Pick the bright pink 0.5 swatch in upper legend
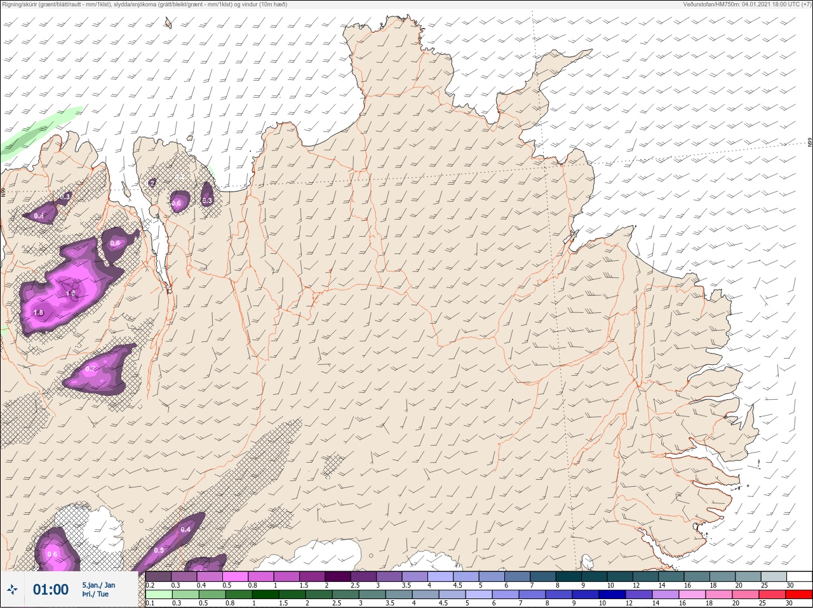 (x=235, y=576)
